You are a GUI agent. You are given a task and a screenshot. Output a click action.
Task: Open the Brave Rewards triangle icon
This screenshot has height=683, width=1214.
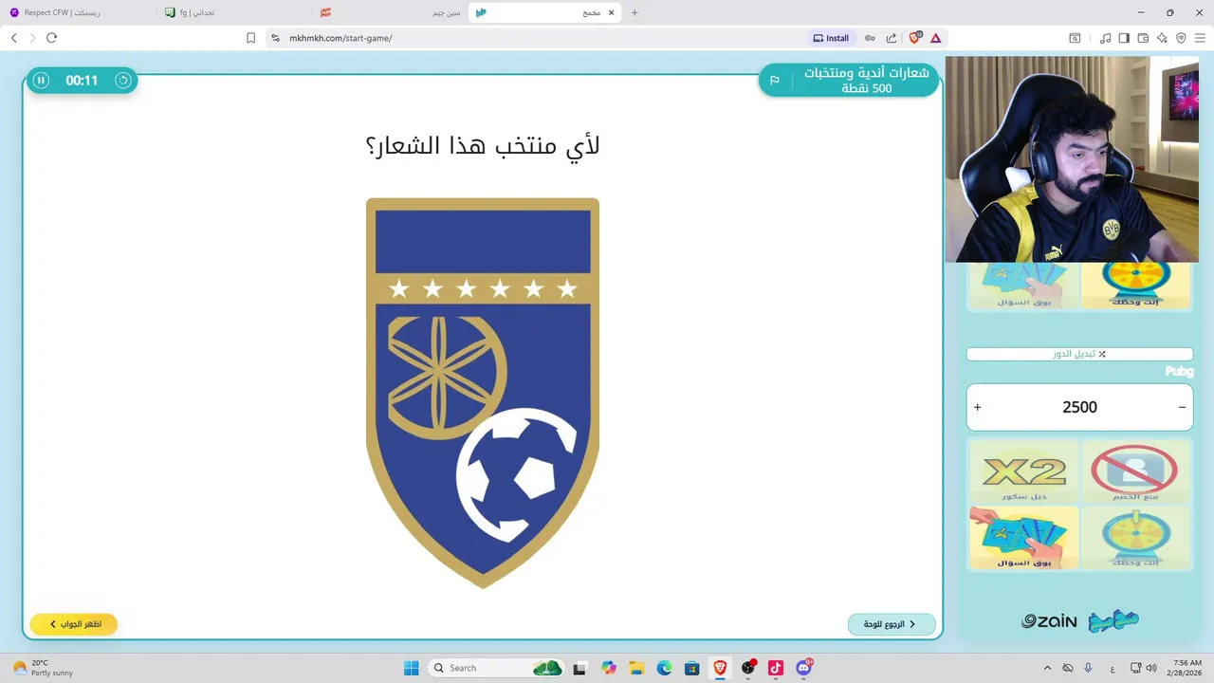pos(936,38)
